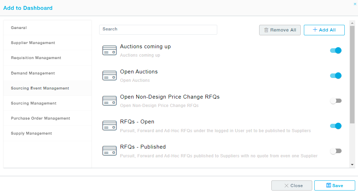Click the Add All button
Viewport: 358px width, 193px height.
point(324,30)
